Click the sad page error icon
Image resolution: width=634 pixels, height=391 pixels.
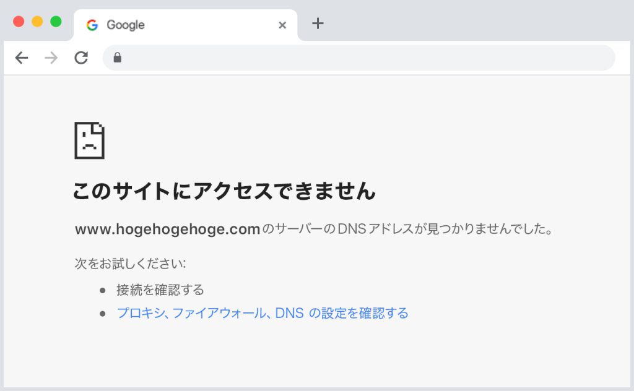[x=89, y=140]
